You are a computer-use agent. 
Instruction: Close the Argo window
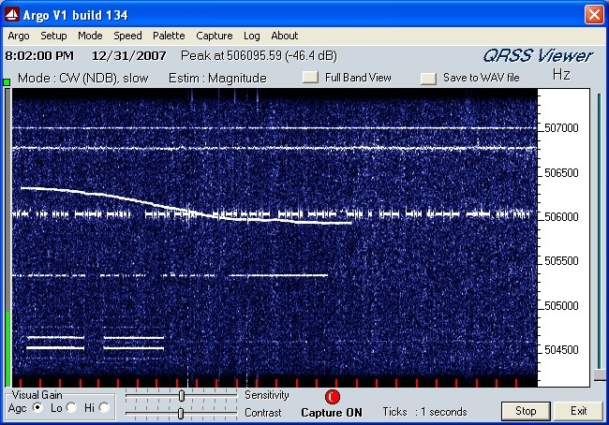click(x=594, y=15)
